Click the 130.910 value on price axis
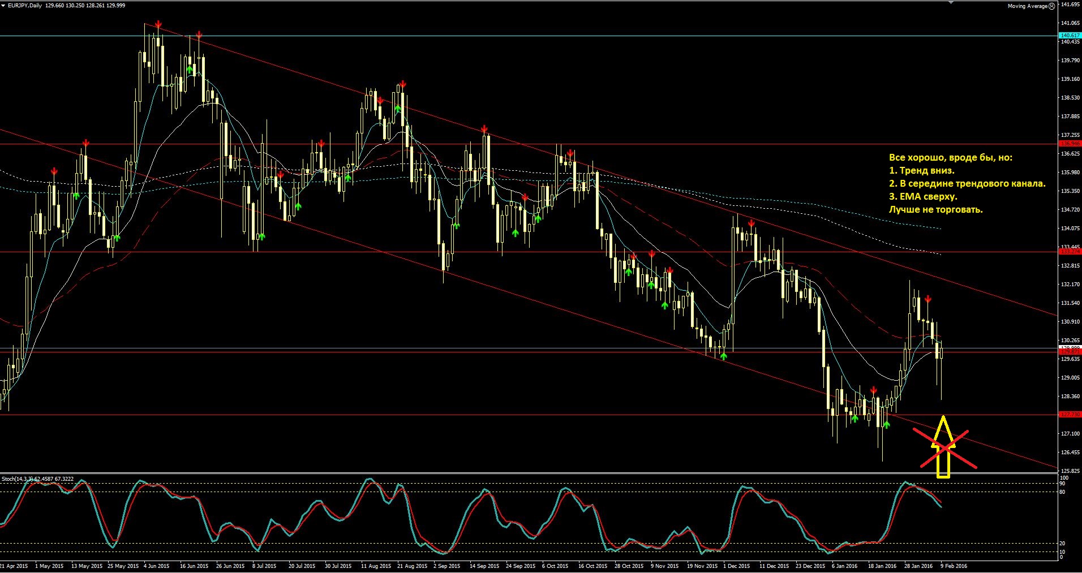Viewport: 1082px width, 573px height. pyautogui.click(x=1071, y=322)
